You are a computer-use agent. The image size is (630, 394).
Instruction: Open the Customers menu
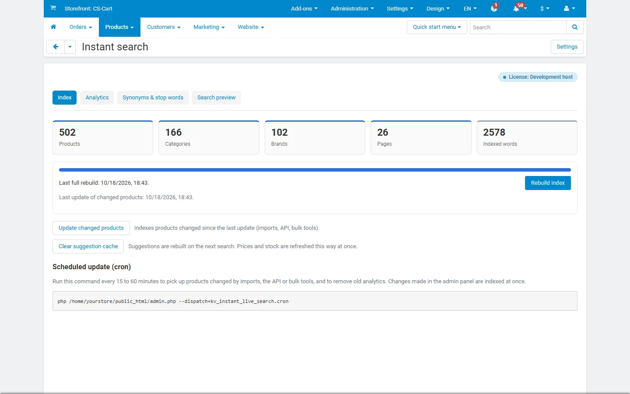(x=164, y=27)
